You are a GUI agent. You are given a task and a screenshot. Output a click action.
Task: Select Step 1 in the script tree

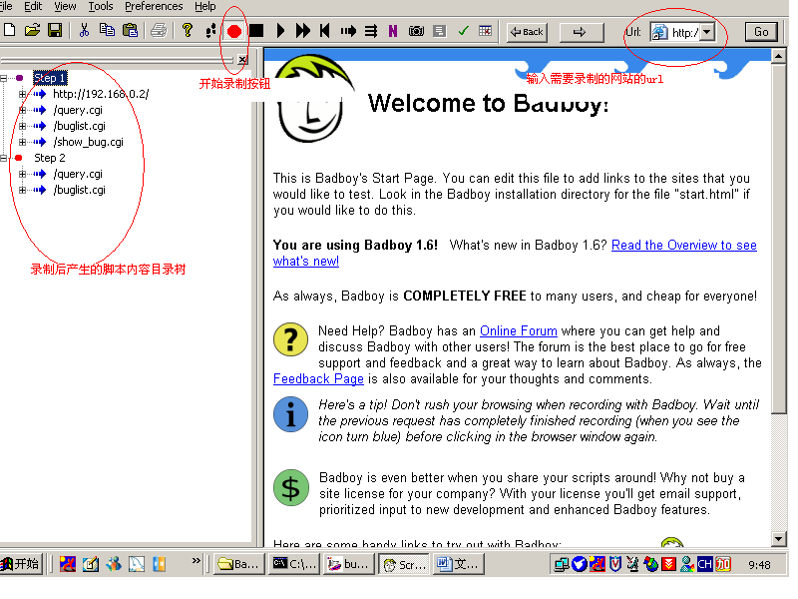50,78
